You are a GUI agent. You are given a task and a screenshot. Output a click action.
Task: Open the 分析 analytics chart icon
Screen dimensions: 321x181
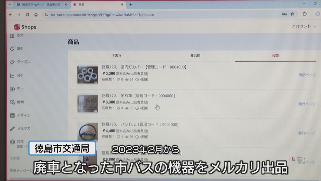12,76
